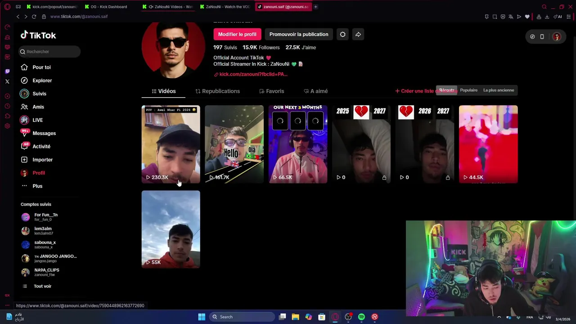This screenshot has width=576, height=324.
Task: Open the Our Next 3 Months video
Action: 298,144
